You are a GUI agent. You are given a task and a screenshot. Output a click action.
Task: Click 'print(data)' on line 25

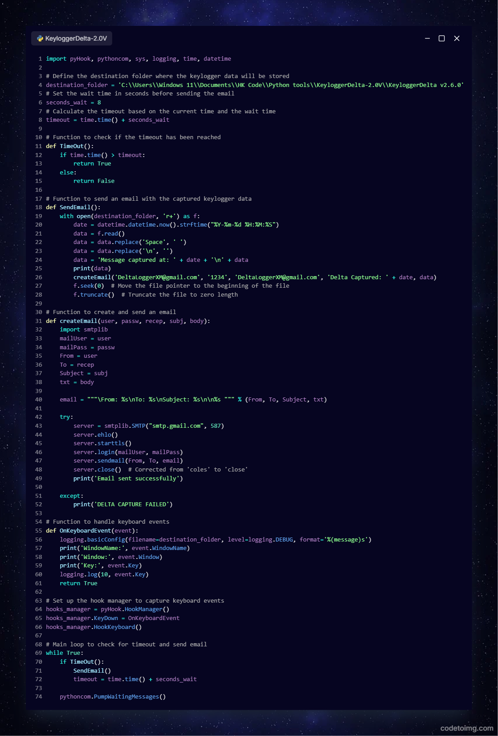(x=92, y=269)
